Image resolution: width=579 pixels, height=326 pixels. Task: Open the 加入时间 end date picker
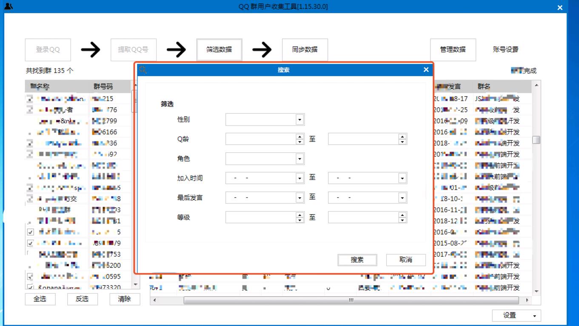click(x=402, y=178)
